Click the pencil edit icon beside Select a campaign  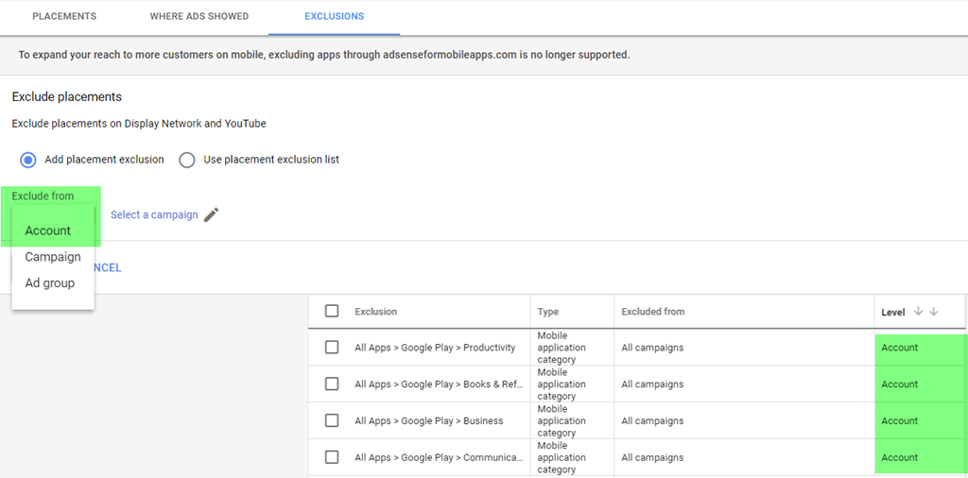pyautogui.click(x=211, y=214)
